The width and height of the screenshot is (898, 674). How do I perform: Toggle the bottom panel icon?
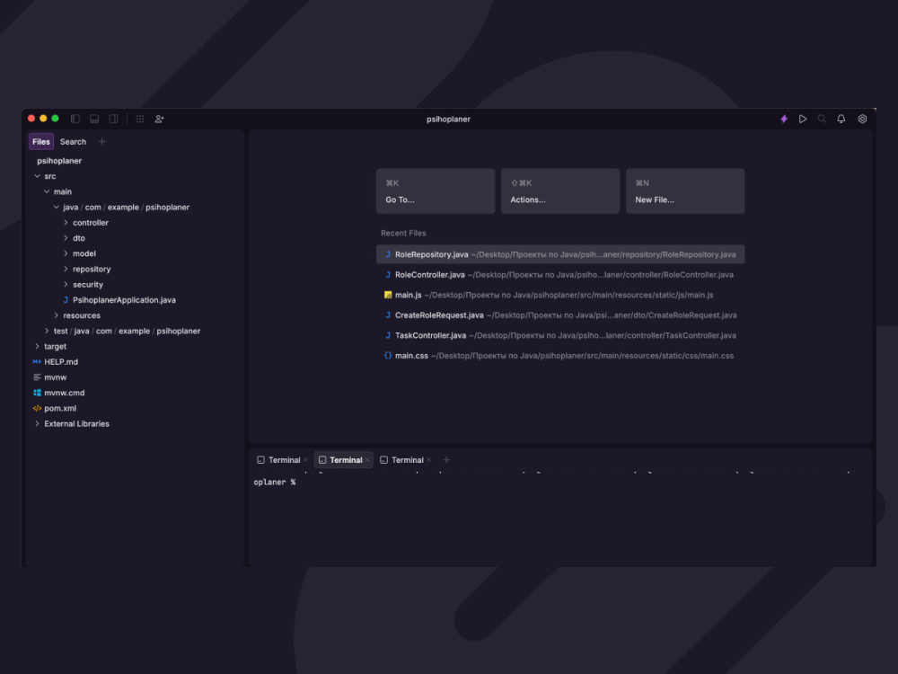pyautogui.click(x=94, y=119)
